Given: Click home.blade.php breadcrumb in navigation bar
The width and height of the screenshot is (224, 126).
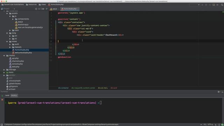Looking at the screenshot, I should point(56,5).
